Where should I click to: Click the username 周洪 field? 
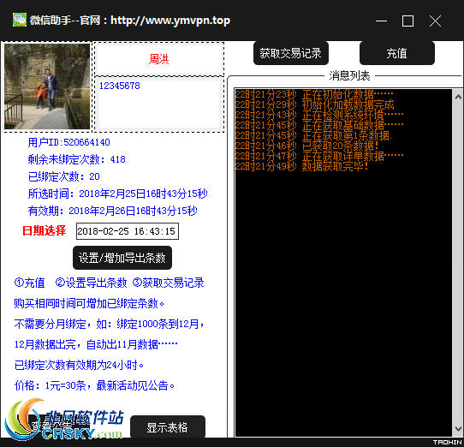coord(159,59)
